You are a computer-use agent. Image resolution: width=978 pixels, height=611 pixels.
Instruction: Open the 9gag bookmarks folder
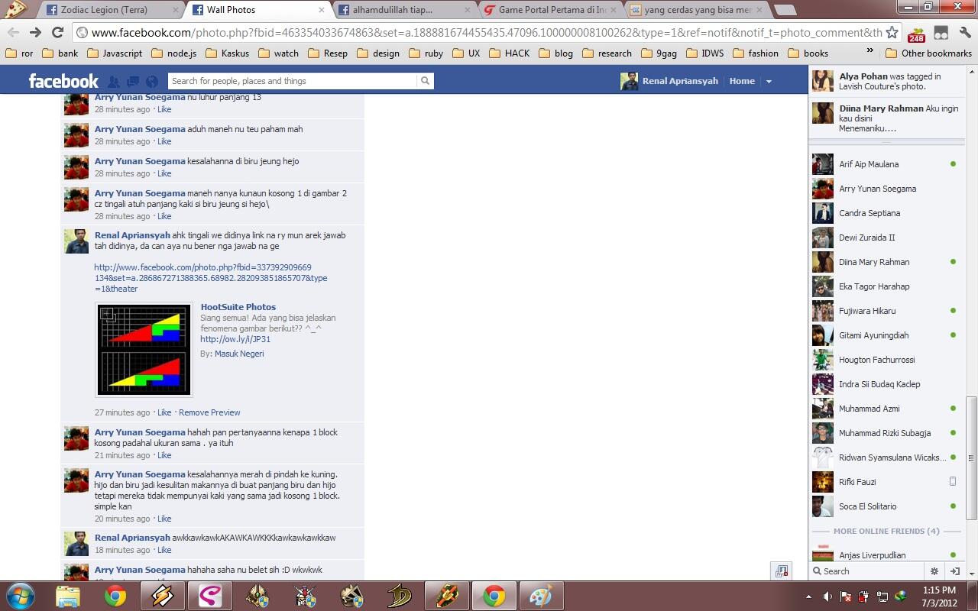(659, 53)
